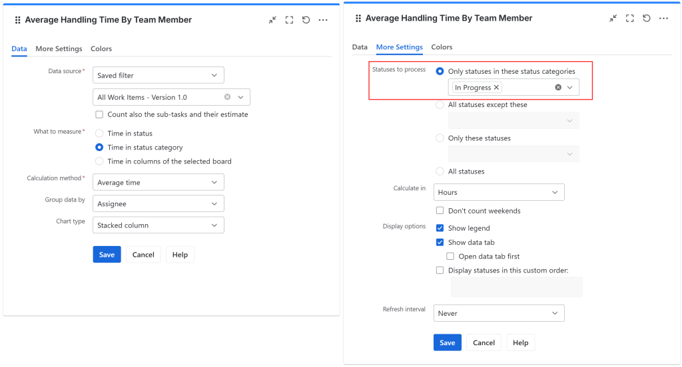Expand the Group data by Assignee dropdown
Viewport: 682px width, 367px height.
(159, 203)
